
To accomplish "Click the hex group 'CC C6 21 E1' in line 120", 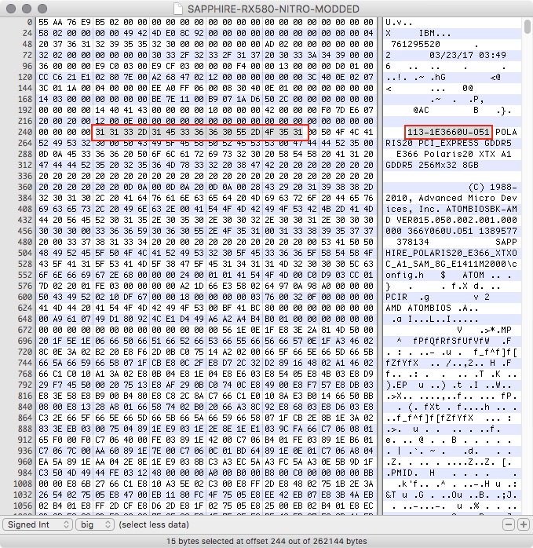I will pyautogui.click(x=64, y=77).
